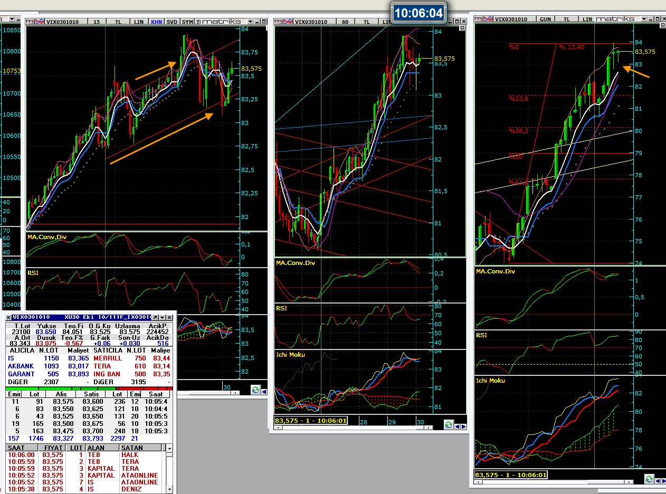Select the SYM button in 15-minute chart header
Image resolution: width=666 pixels, height=494 pixels.
(x=187, y=22)
